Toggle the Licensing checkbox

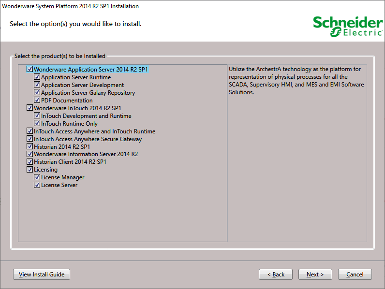pos(30,170)
